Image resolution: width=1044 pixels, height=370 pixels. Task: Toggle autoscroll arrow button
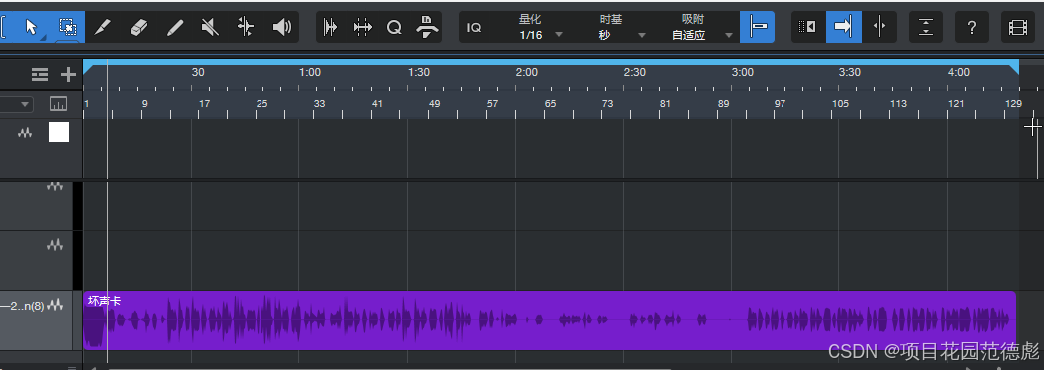843,27
